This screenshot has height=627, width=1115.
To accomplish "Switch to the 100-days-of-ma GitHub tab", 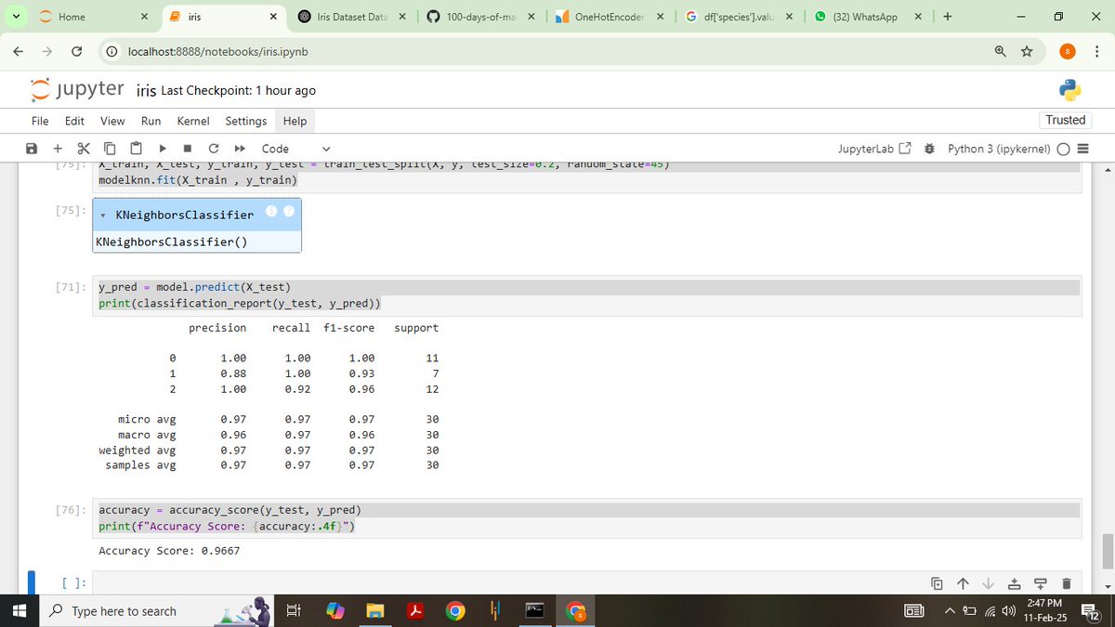I will coord(480,17).
